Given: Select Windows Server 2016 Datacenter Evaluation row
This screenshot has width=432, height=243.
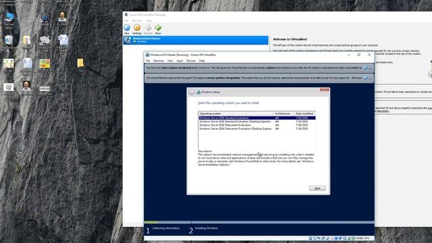Looking at the screenshot, I should [x=256, y=125].
